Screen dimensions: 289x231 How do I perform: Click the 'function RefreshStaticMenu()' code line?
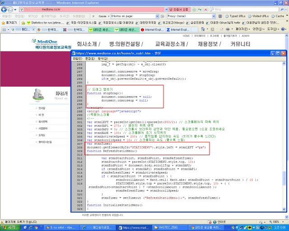coord(112,151)
